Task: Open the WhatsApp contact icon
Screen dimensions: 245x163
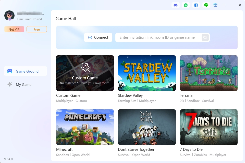Action: [186, 5]
